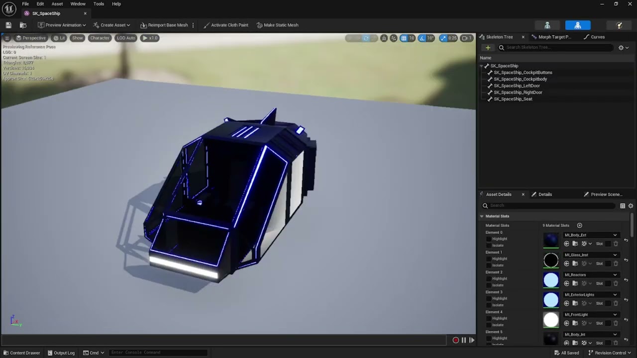
Task: Use selected asset arrow for MI_FrontLight
Action: 566,323
